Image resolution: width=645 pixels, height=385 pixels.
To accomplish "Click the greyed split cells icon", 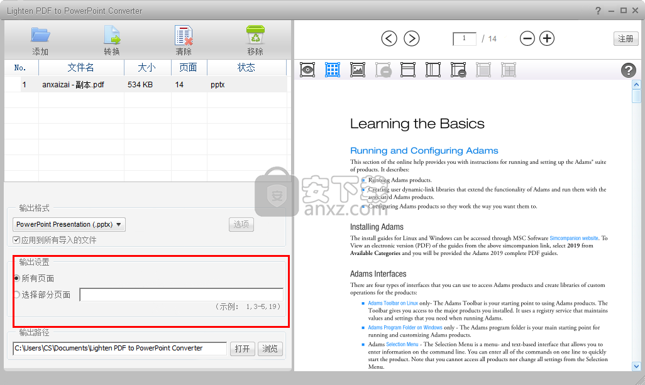I will coord(509,70).
